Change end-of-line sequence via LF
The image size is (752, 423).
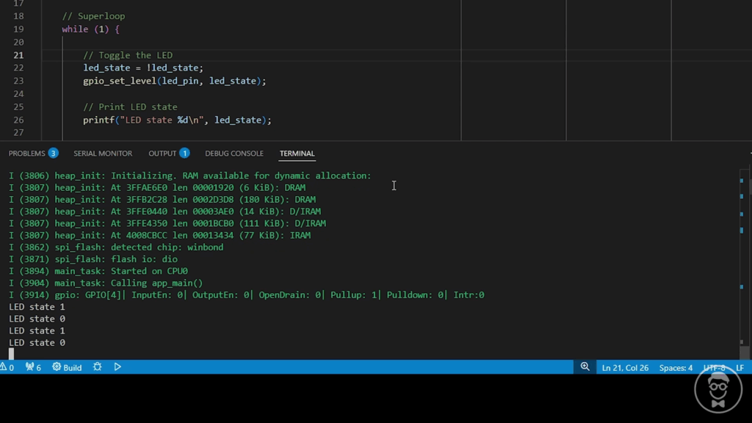click(x=740, y=368)
